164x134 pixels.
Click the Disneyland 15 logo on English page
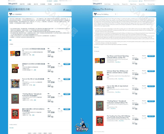(x=97, y=4)
